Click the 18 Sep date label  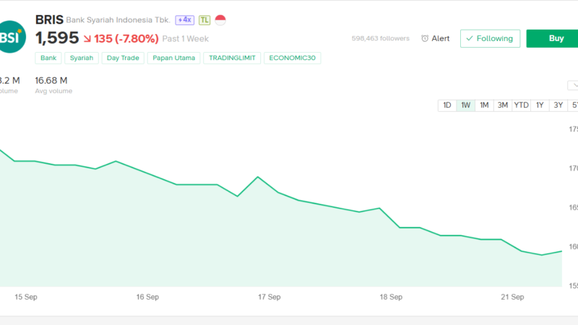[x=391, y=297]
